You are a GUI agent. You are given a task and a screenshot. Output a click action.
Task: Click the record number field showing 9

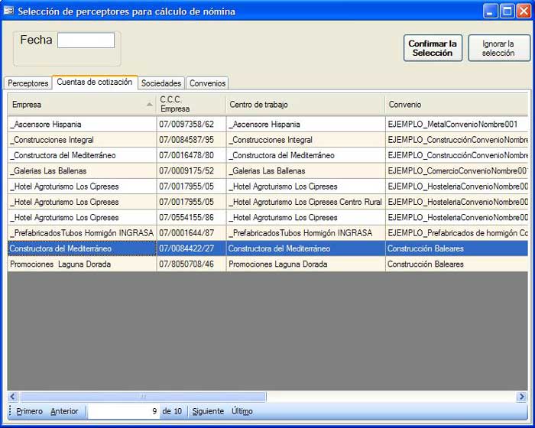(x=124, y=411)
